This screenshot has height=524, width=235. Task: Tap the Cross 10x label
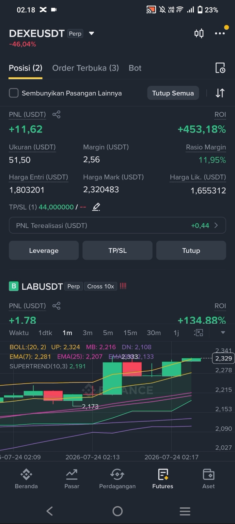click(101, 286)
